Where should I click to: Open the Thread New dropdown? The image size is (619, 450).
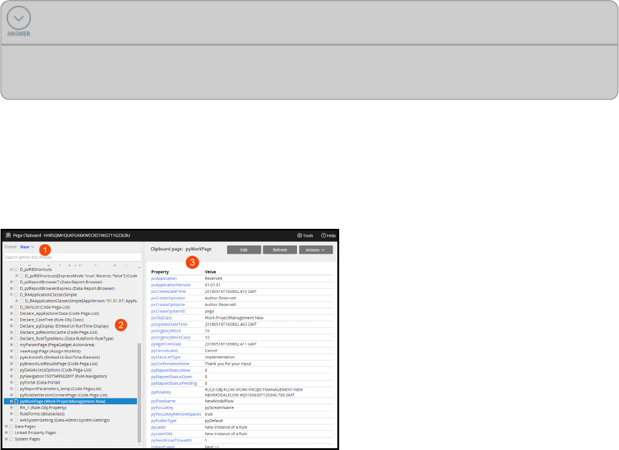(27, 247)
